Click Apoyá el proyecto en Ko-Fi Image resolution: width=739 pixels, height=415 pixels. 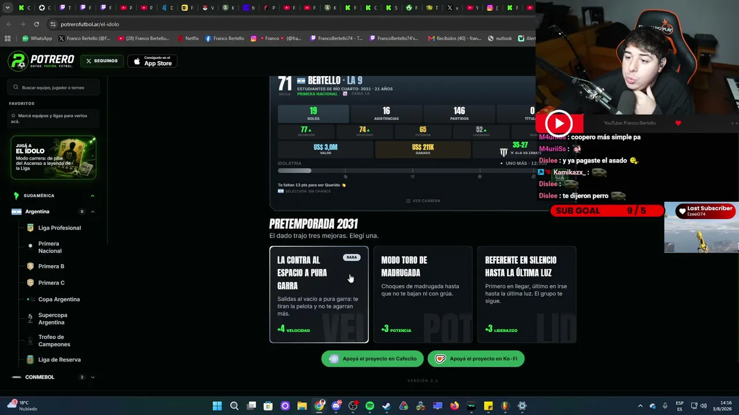(x=476, y=359)
